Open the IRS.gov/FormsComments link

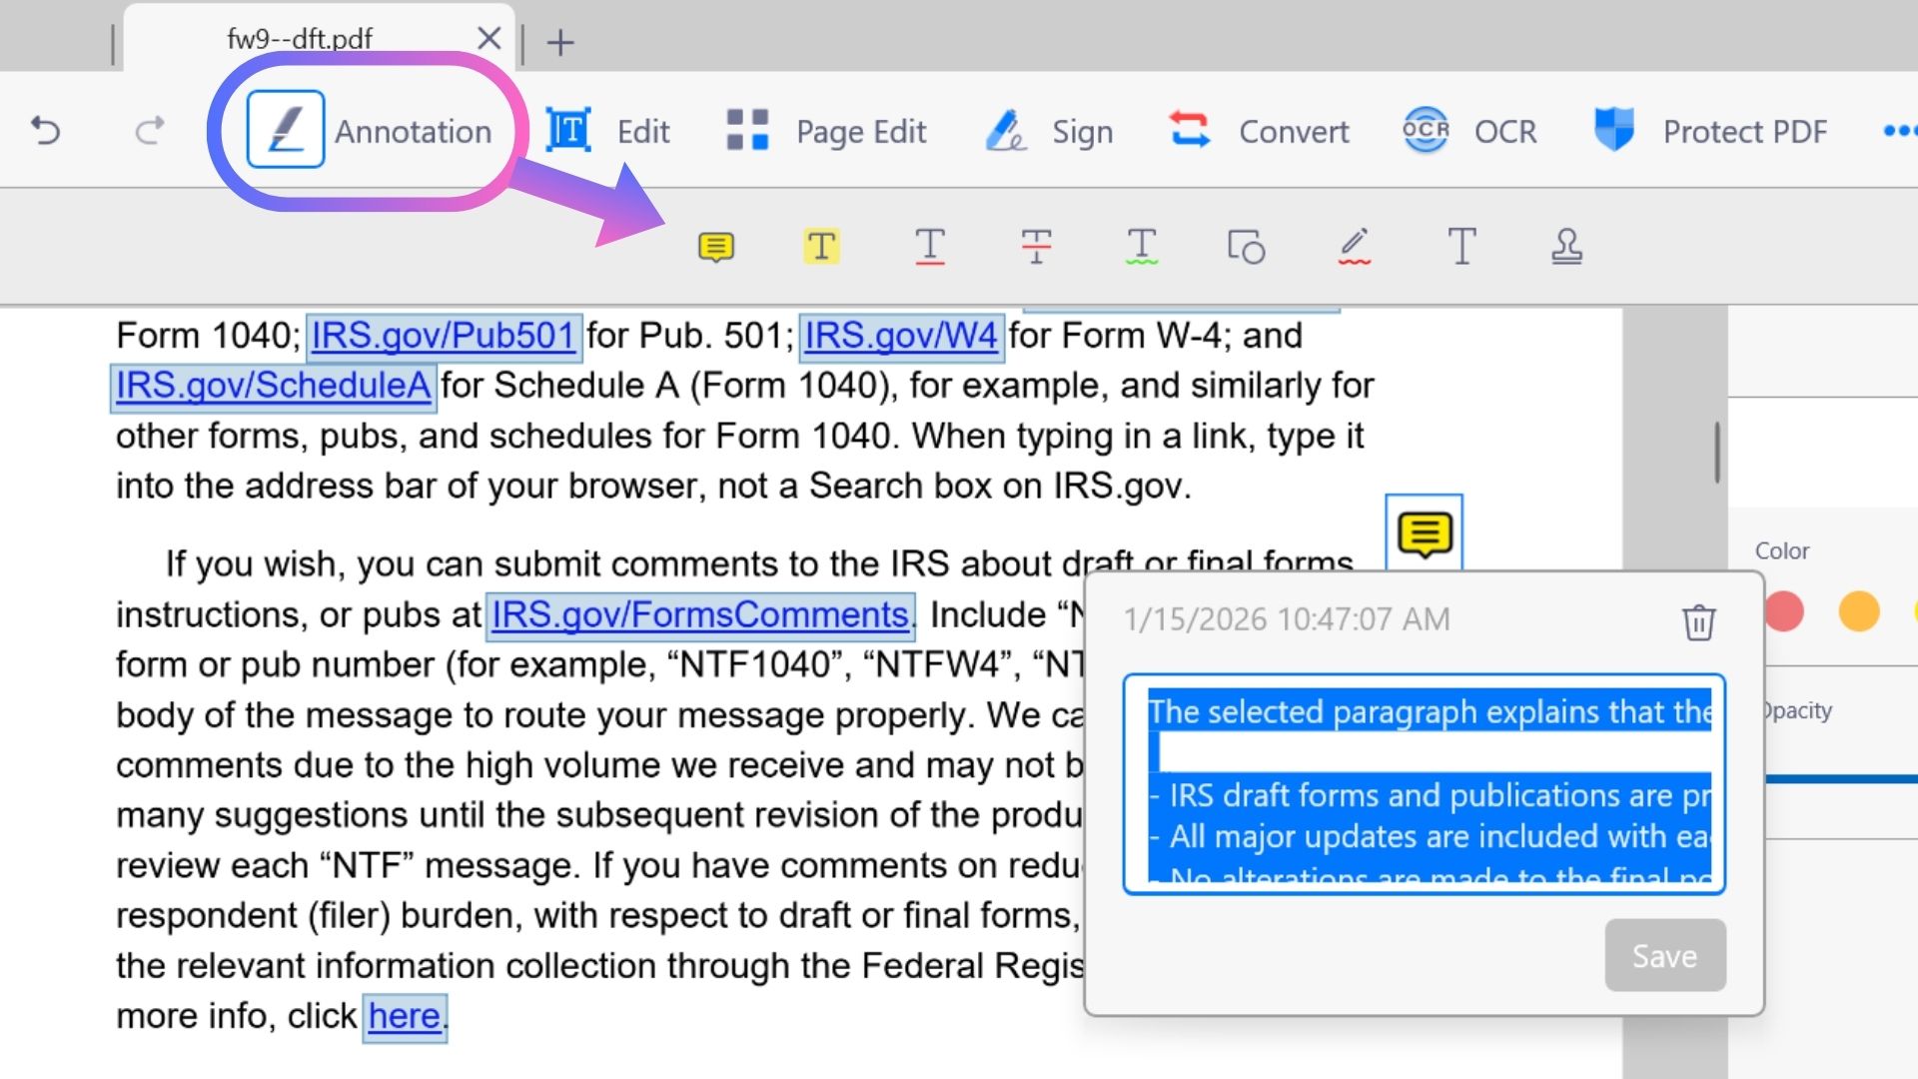click(699, 614)
